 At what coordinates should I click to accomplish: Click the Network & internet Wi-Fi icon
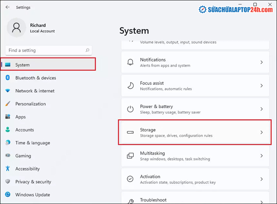point(8,91)
